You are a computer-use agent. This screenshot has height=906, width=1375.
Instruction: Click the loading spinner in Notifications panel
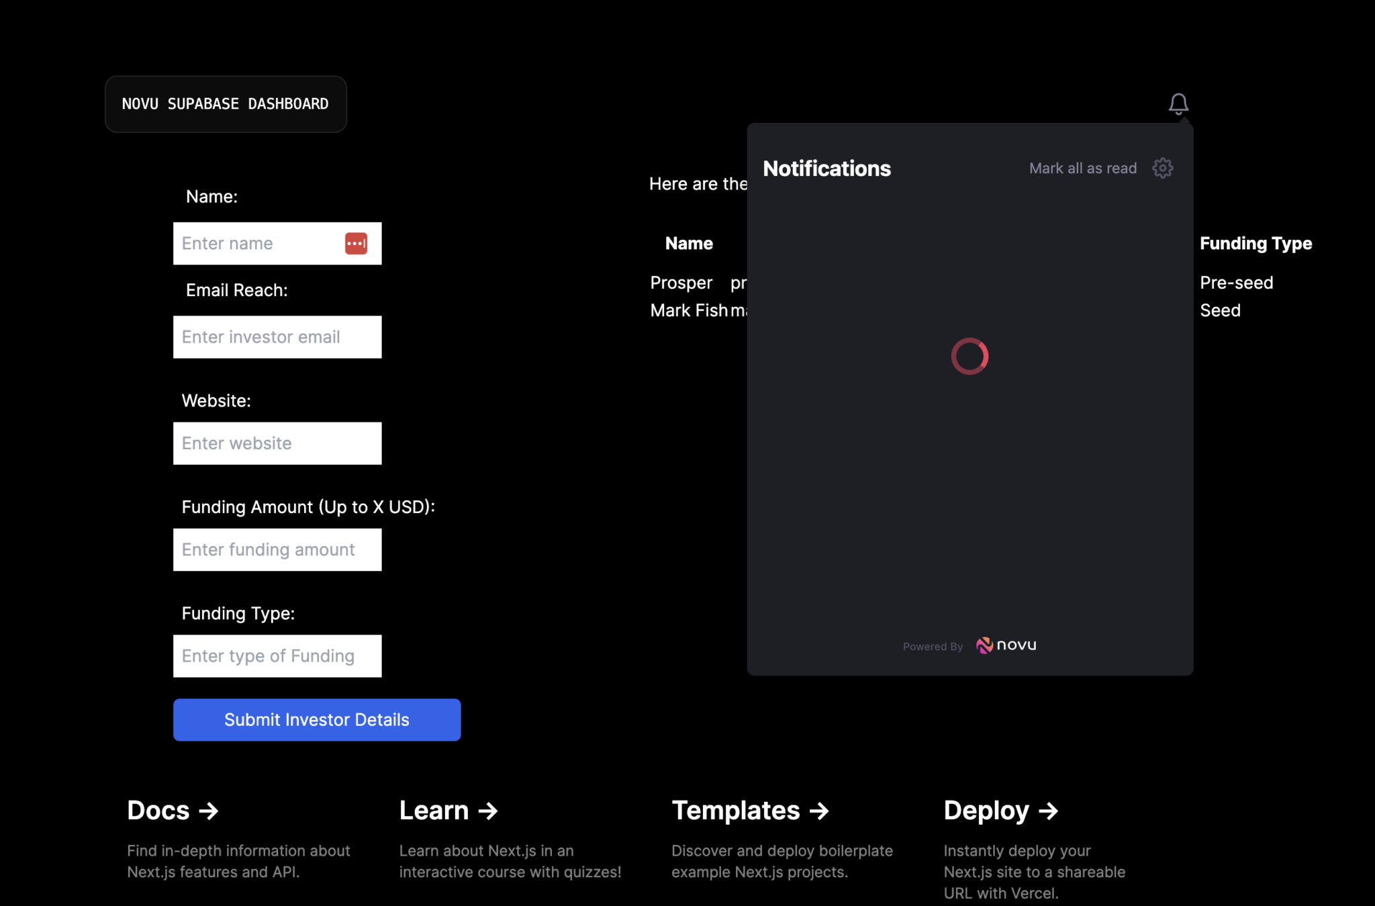(x=969, y=356)
